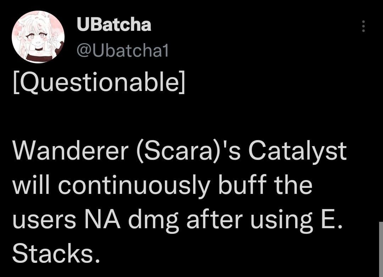383x277 pixels.
Task: Open UBatcha's profile avatar picture
Action: click(38, 37)
